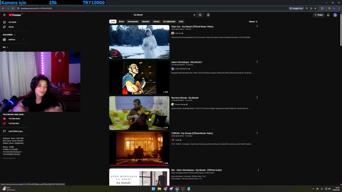342x192 pixels.
Task: Open the Mix Adem Gümüşkaya playlist thumbnail
Action: (139, 177)
